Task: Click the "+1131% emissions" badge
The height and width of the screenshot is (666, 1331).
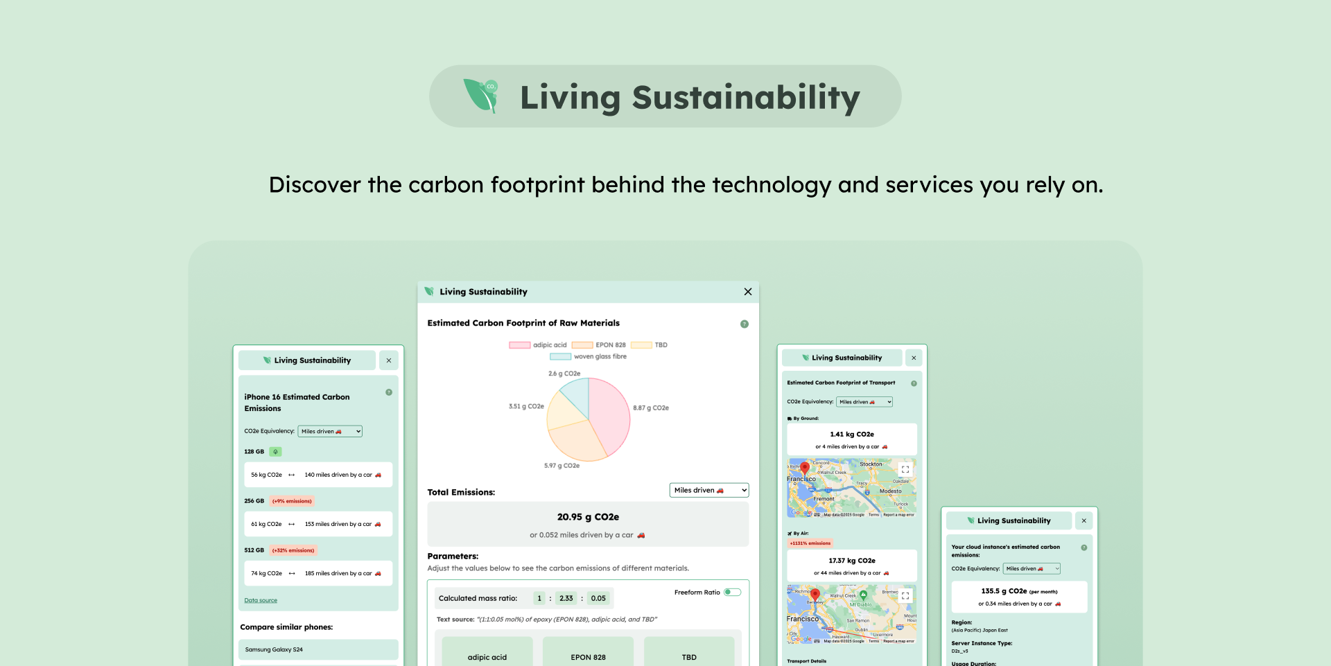Action: [810, 543]
